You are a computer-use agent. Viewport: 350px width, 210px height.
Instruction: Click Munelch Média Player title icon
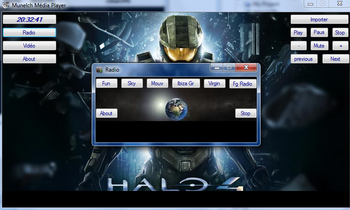point(5,5)
